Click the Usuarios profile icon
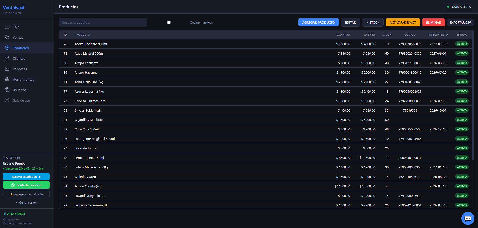Screen dimensions: 478x228 [7, 90]
